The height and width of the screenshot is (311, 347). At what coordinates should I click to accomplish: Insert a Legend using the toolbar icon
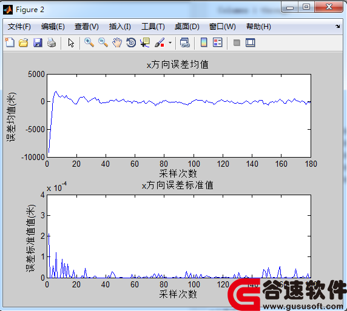(x=218, y=42)
